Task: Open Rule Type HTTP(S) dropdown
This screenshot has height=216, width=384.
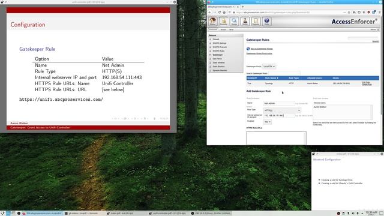Action: click(x=282, y=110)
